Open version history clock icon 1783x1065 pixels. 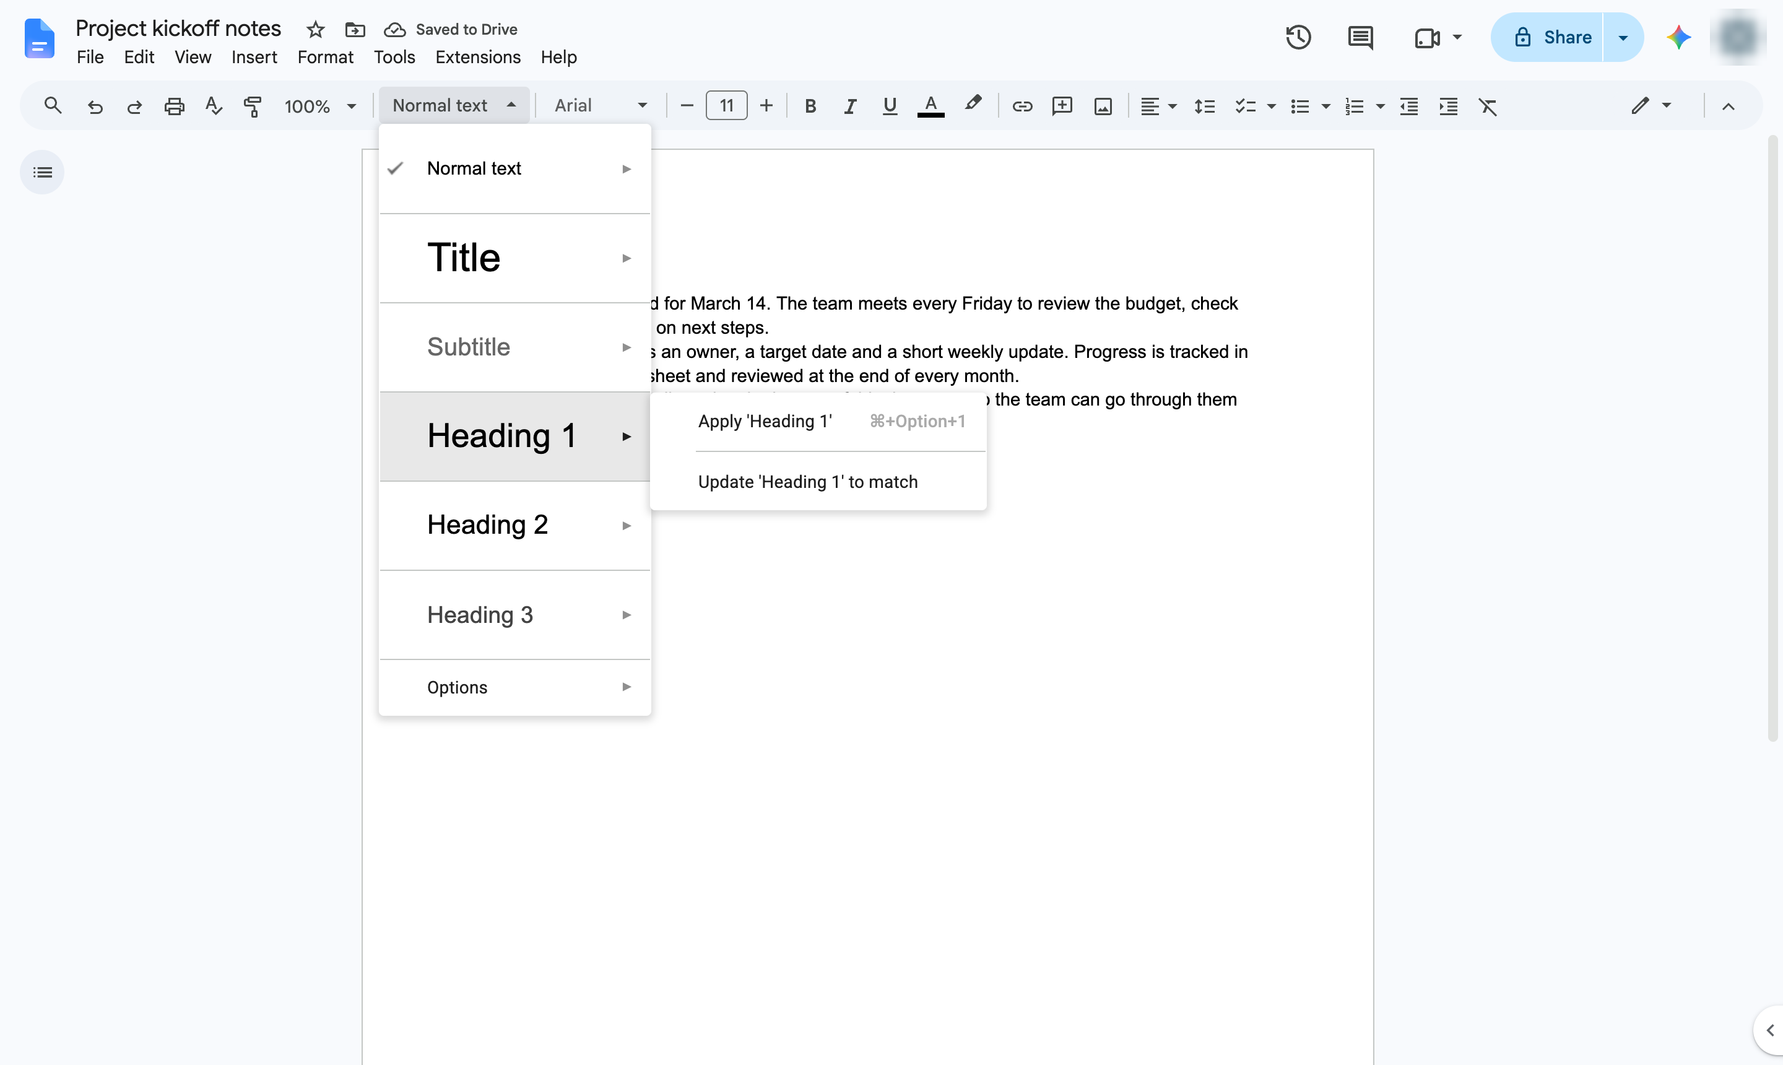[x=1298, y=37]
